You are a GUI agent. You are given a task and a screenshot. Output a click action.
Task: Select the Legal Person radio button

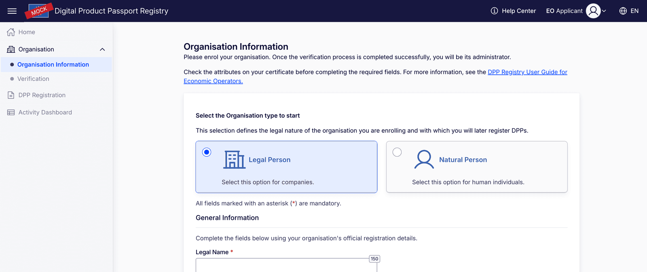point(207,152)
